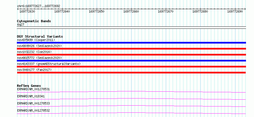The image size is (254, 117).
Task: Select the red bar under nsv3060177
Action: pos(131,73)
